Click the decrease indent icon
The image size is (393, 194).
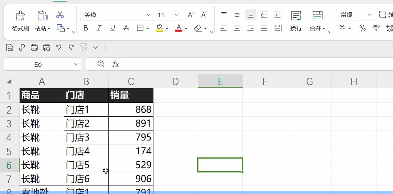click(x=264, y=15)
